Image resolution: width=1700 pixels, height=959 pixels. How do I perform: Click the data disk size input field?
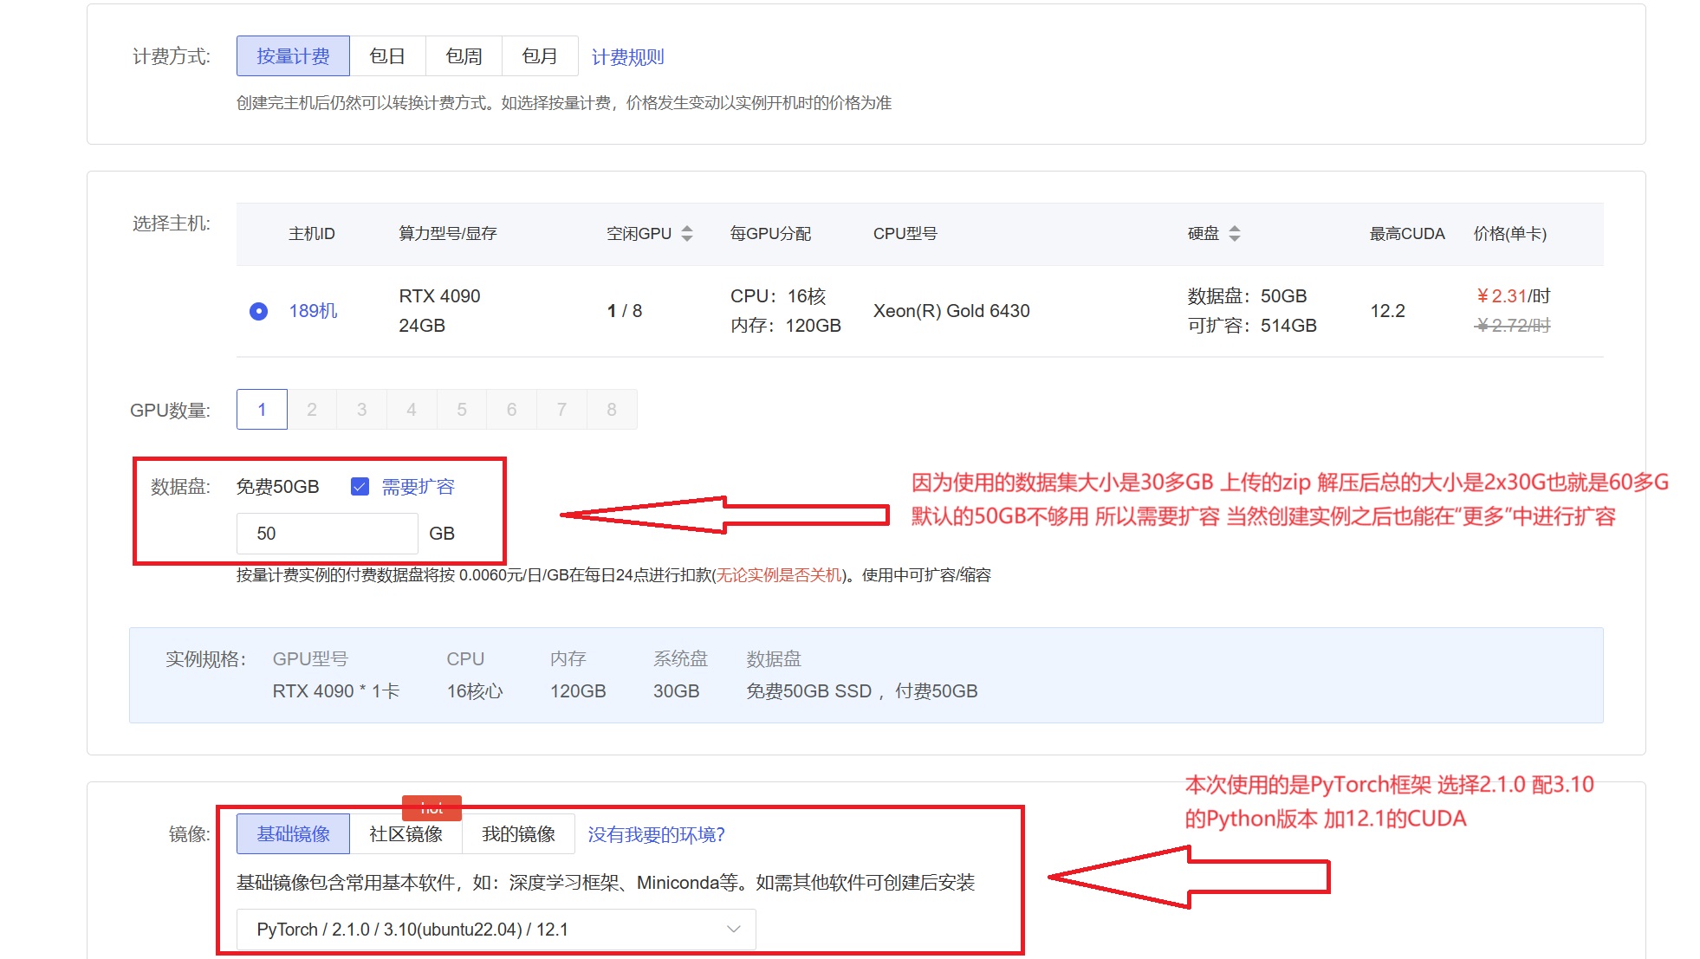click(x=327, y=534)
